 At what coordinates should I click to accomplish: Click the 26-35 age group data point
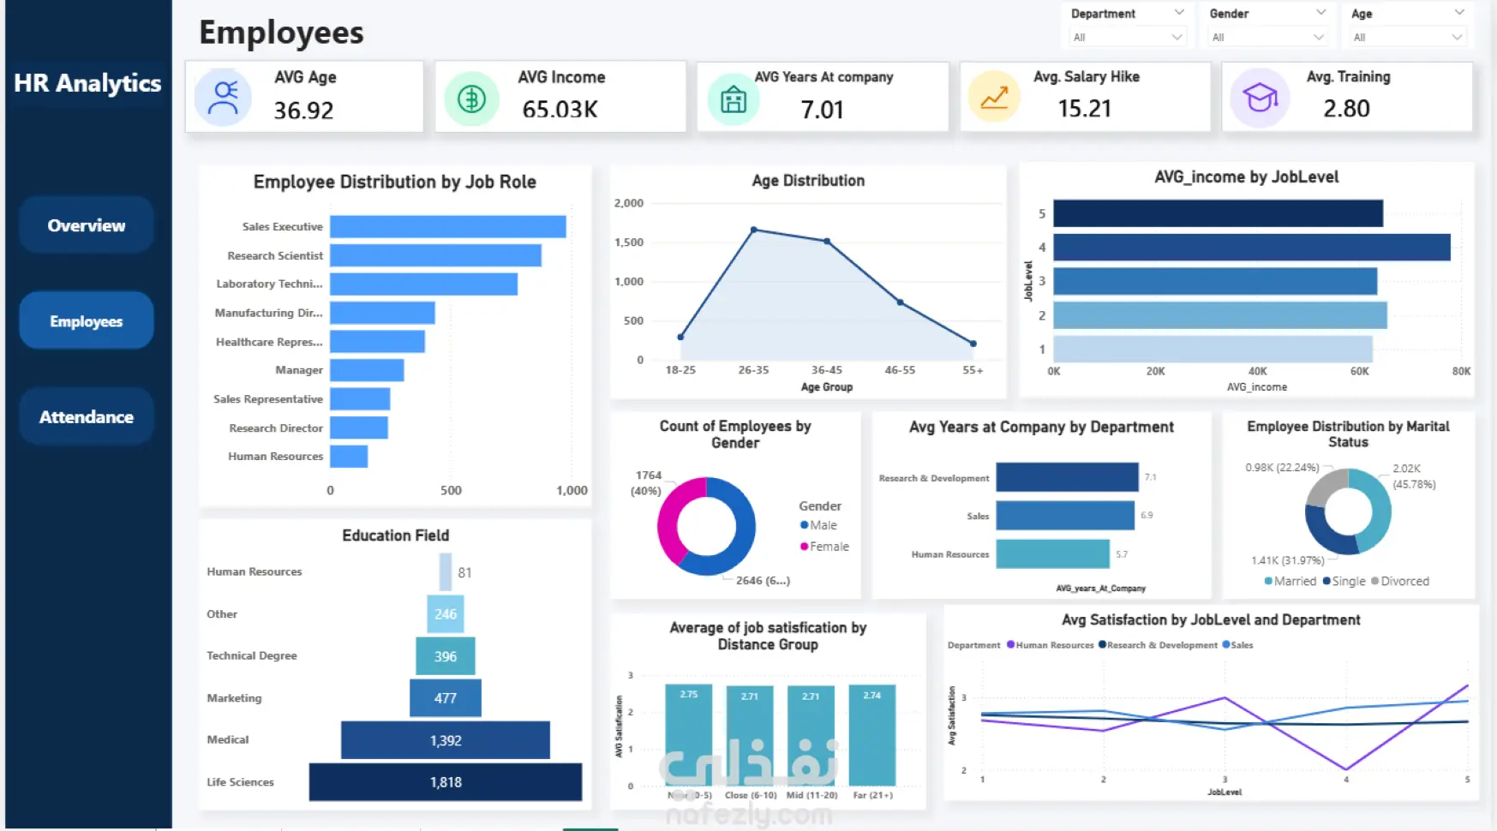(754, 230)
